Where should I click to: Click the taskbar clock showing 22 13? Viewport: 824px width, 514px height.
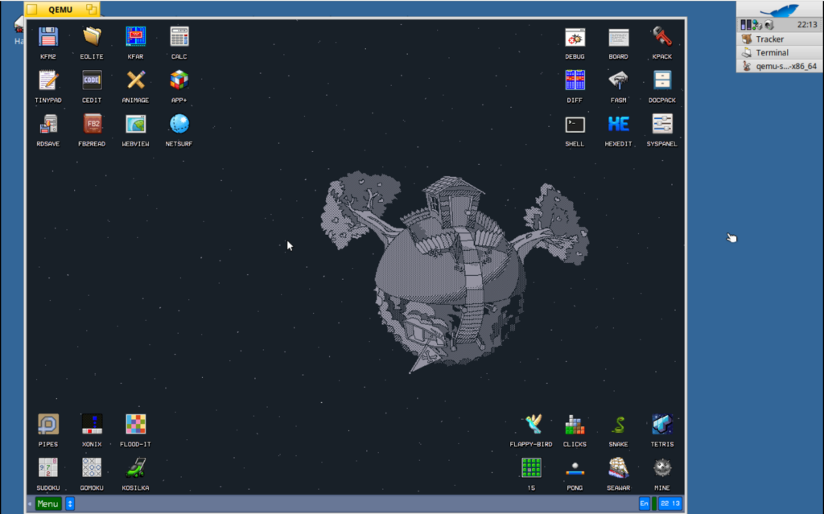coord(669,504)
